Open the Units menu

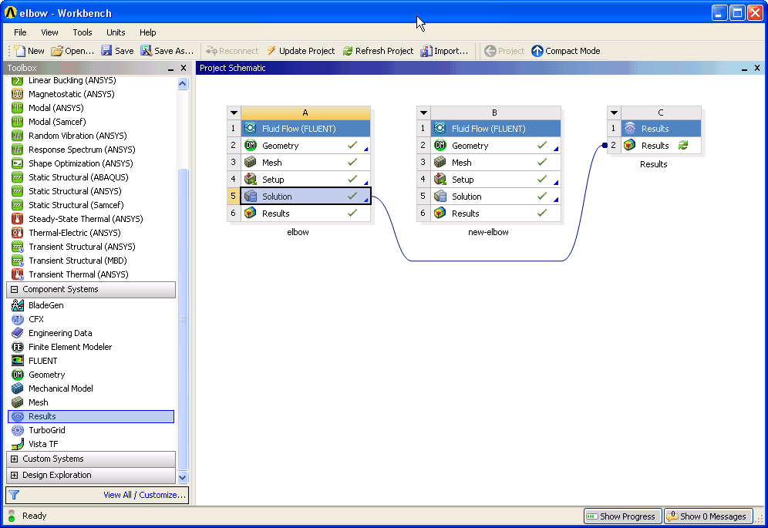(116, 32)
